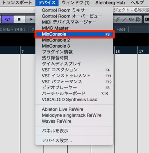Select the color paint bucket tool
Screen dimensions: 149x153
click(x=138, y=19)
